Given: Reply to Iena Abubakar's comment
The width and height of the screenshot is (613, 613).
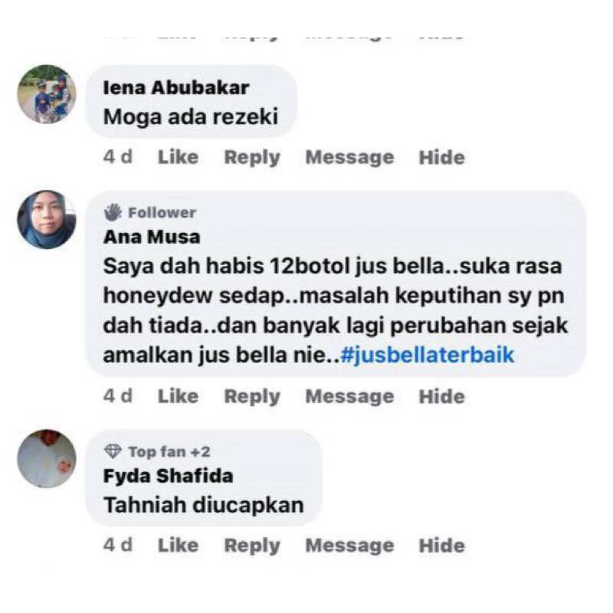Looking at the screenshot, I should [x=252, y=158].
